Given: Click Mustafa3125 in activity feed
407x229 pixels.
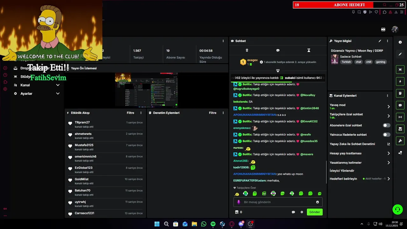Looking at the screenshot, I should click(x=84, y=145).
